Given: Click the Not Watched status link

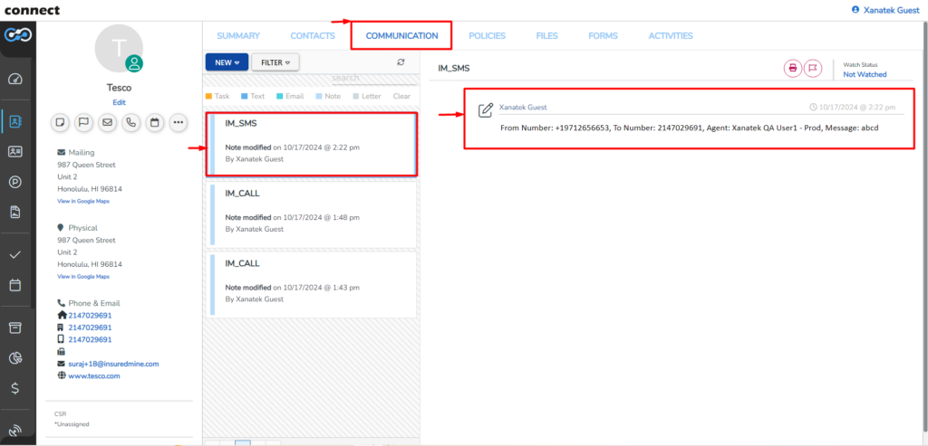Looking at the screenshot, I should 865,74.
